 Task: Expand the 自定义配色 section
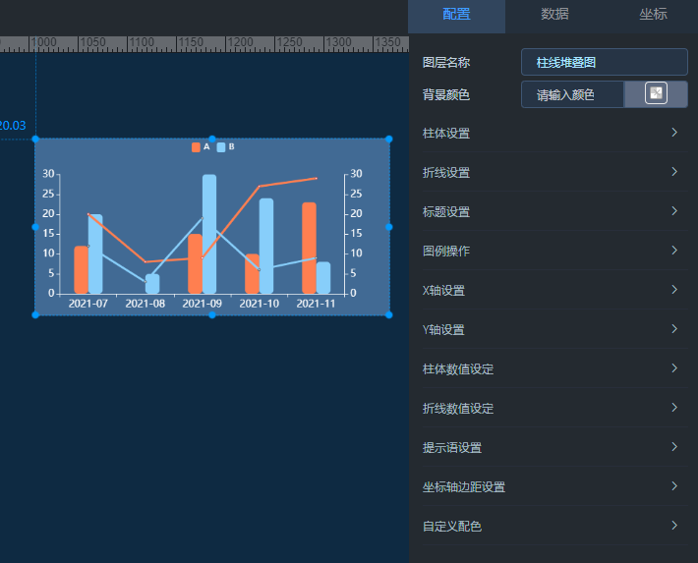click(x=551, y=526)
